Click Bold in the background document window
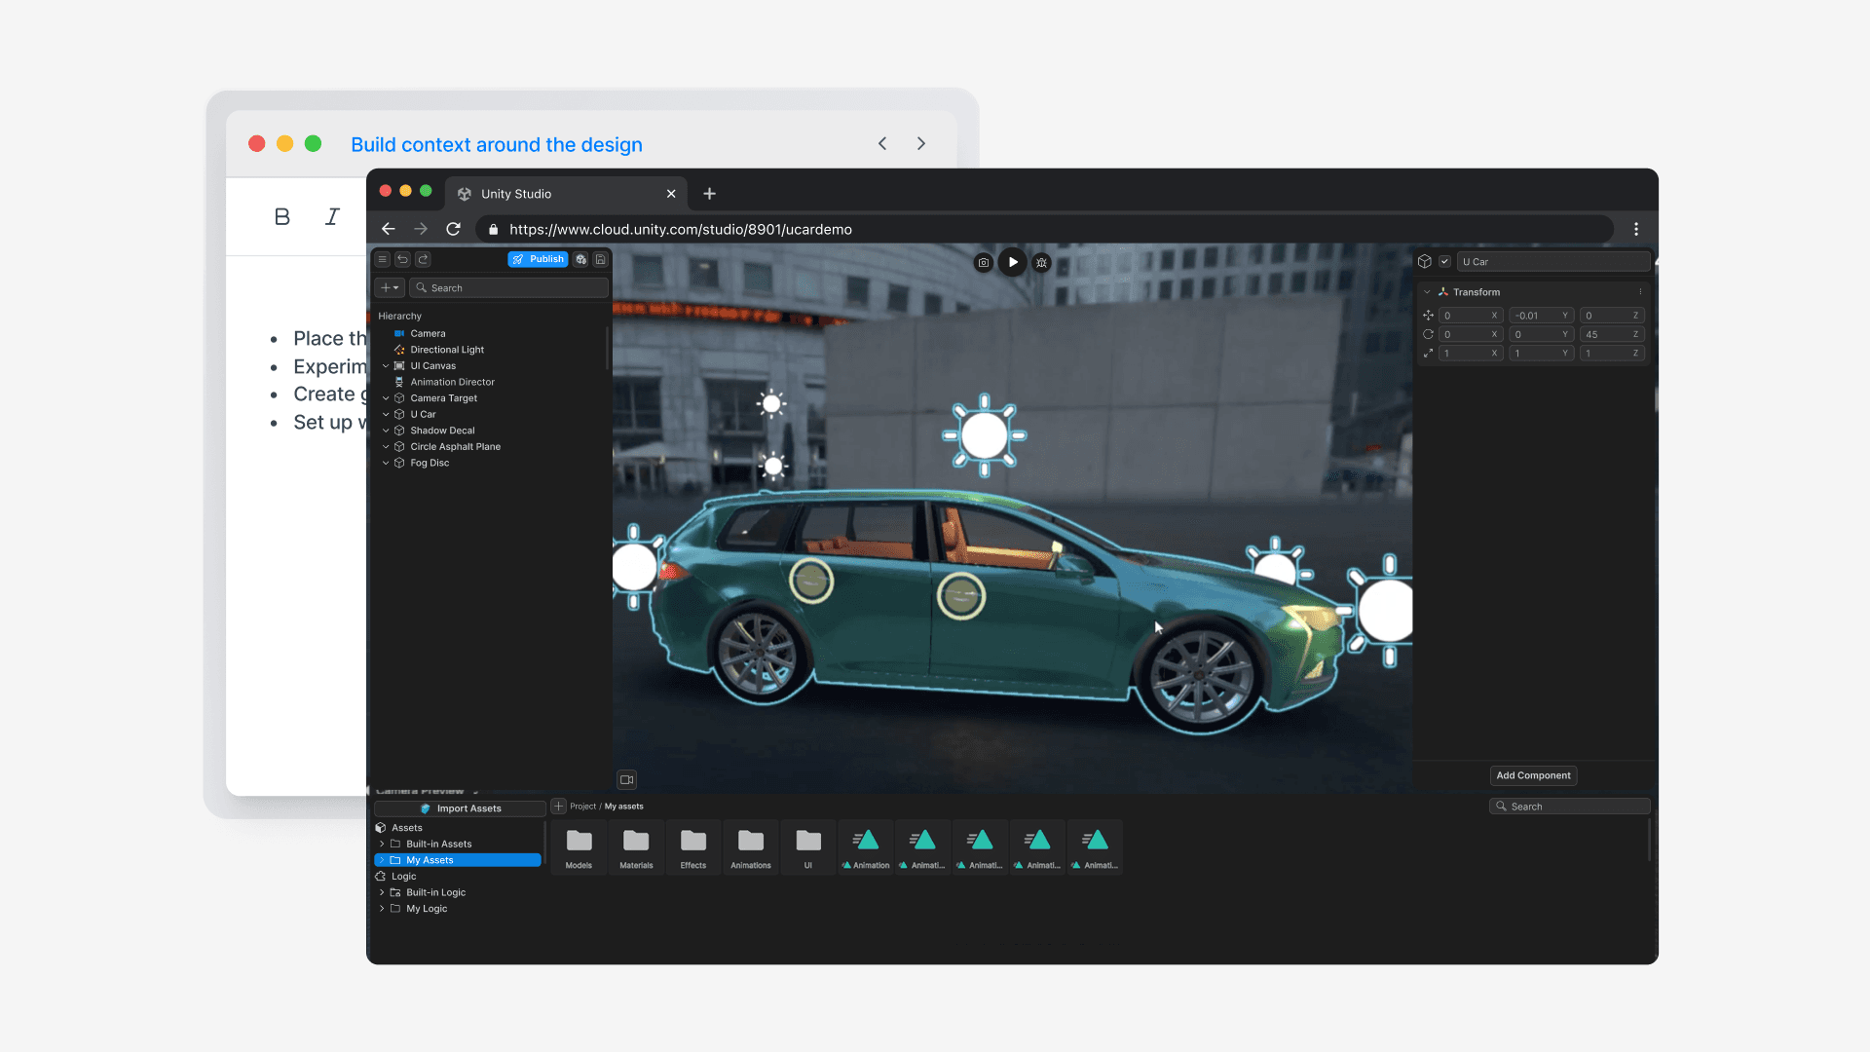This screenshot has height=1052, width=1870. [x=282, y=216]
